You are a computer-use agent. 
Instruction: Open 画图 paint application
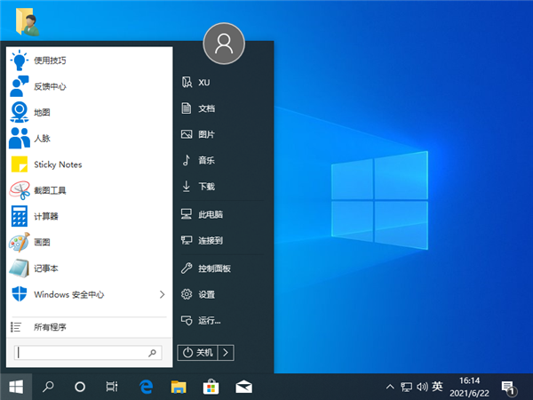tap(44, 242)
